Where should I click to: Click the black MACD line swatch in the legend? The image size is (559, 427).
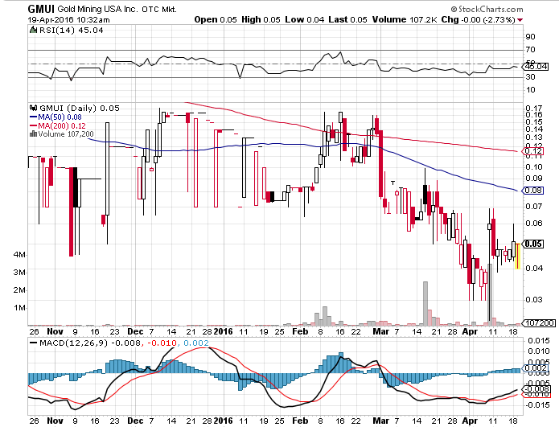click(x=34, y=343)
